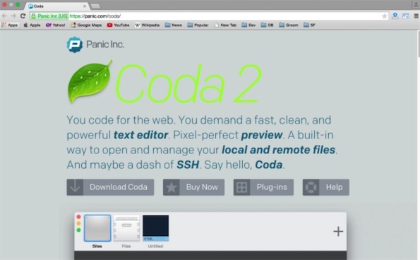
Task: Click the "text editor" bold text
Action: point(141,135)
